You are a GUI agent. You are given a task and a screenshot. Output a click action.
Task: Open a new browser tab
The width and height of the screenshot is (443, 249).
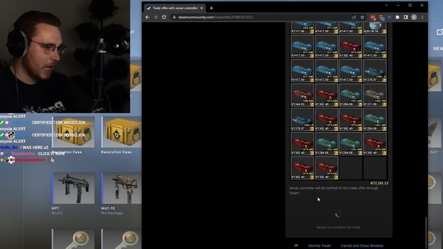[211, 8]
